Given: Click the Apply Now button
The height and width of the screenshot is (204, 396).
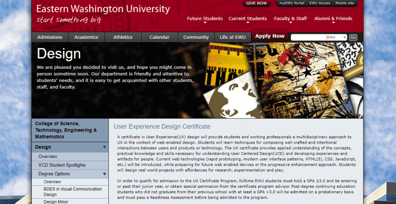Looking at the screenshot, I should (x=270, y=36).
